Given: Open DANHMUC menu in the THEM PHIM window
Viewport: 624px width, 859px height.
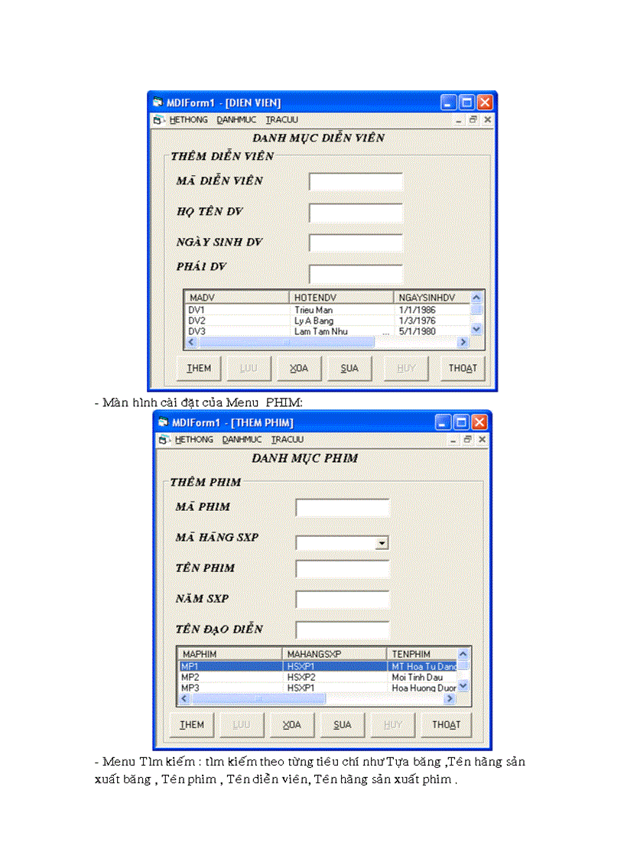Looking at the screenshot, I should pyautogui.click(x=242, y=440).
